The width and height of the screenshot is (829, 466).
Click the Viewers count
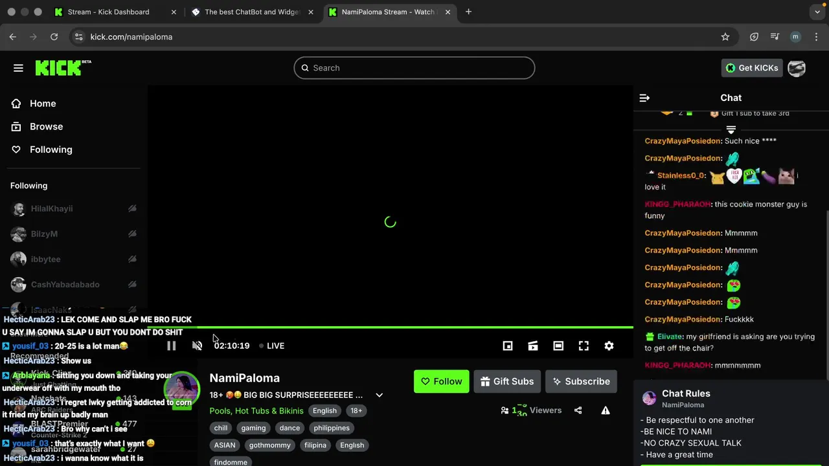click(531, 410)
